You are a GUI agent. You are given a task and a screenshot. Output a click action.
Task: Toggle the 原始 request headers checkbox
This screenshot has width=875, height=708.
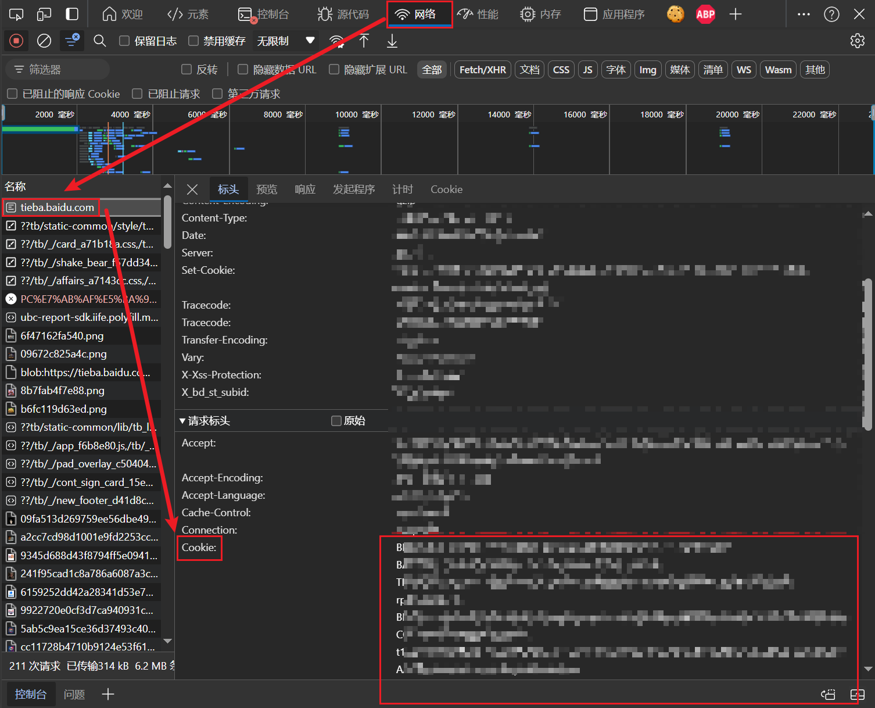pyautogui.click(x=336, y=421)
